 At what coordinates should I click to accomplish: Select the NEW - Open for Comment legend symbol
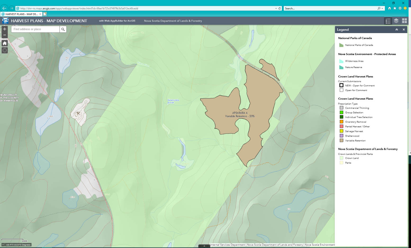(x=341, y=85)
